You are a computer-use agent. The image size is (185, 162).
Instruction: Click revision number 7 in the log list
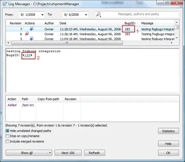[21, 29]
